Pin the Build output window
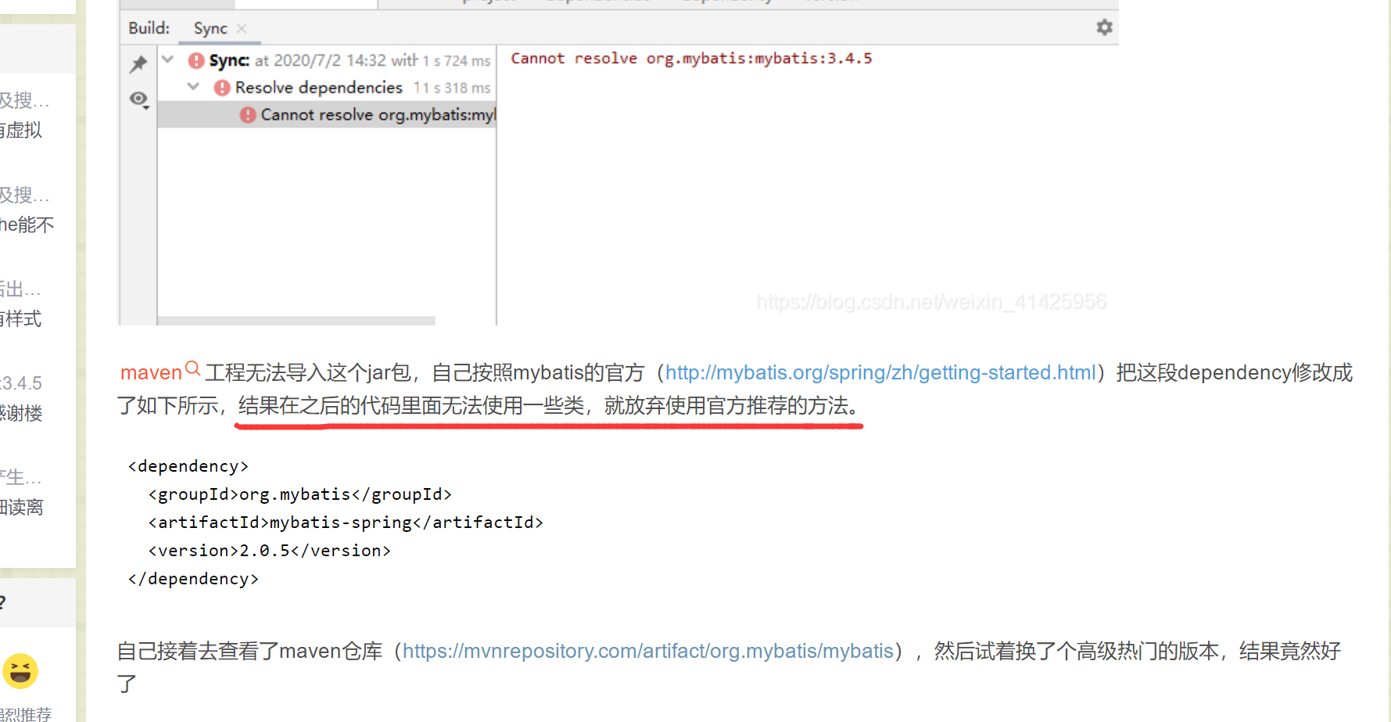Image resolution: width=1391 pixels, height=722 pixels. (x=138, y=63)
